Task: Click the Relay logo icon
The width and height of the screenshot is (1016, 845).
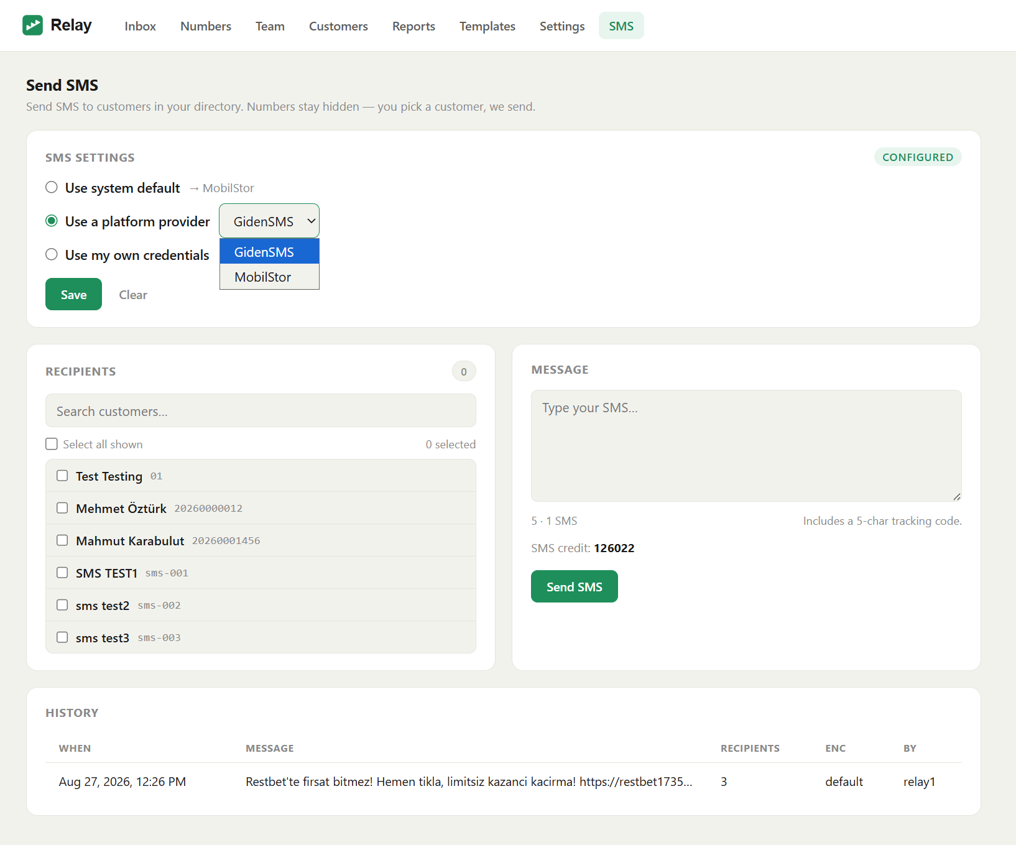Action: (x=32, y=25)
